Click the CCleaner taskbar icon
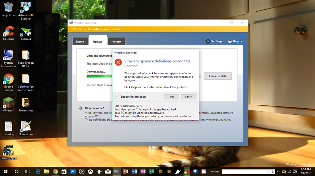 coord(187,171)
